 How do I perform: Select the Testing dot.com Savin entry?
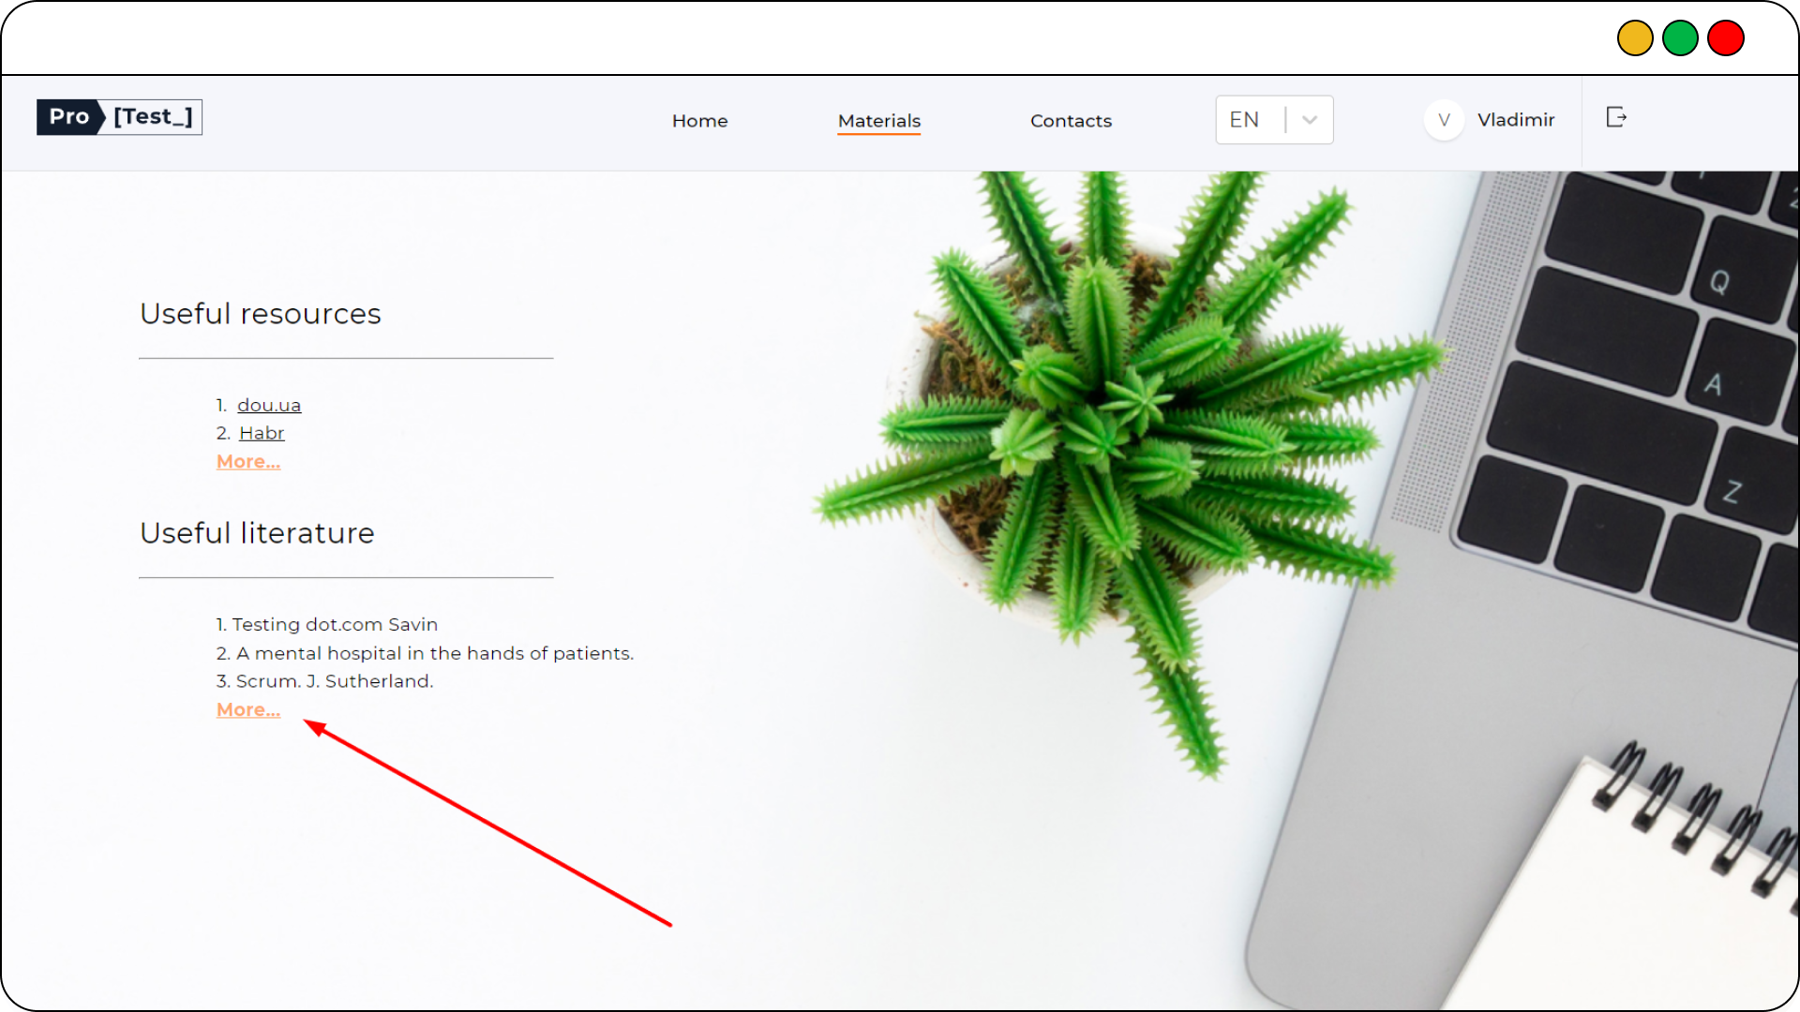(326, 624)
